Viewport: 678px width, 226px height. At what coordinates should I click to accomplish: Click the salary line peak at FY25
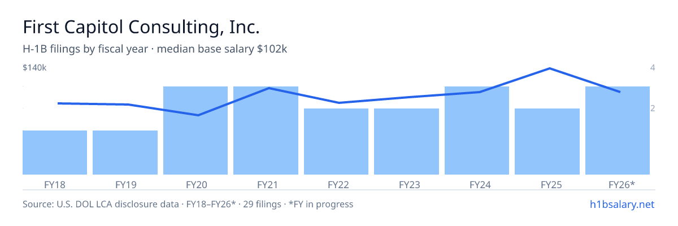click(x=550, y=68)
